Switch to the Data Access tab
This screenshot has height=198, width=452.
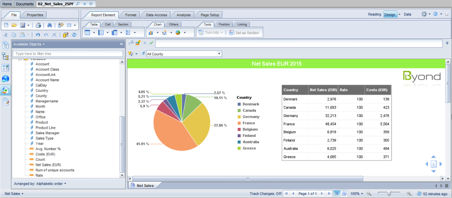156,15
